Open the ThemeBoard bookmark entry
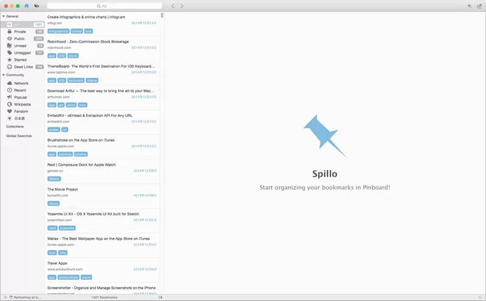This screenshot has height=301, width=486. pyautogui.click(x=102, y=73)
